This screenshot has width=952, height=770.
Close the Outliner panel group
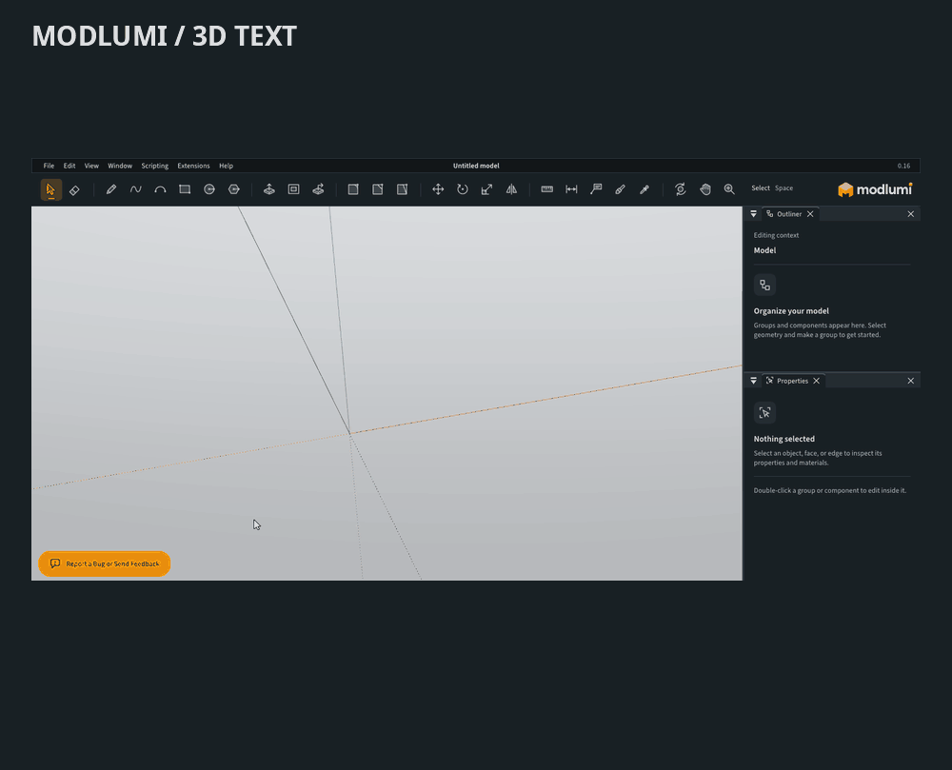911,213
